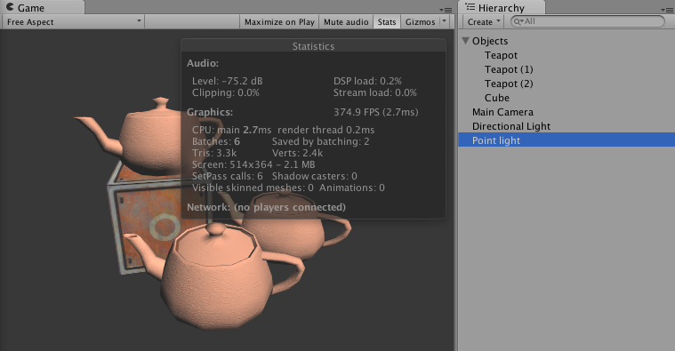Open the Gizmos dropdown arrow
This screenshot has height=351, width=675.
pos(445,21)
